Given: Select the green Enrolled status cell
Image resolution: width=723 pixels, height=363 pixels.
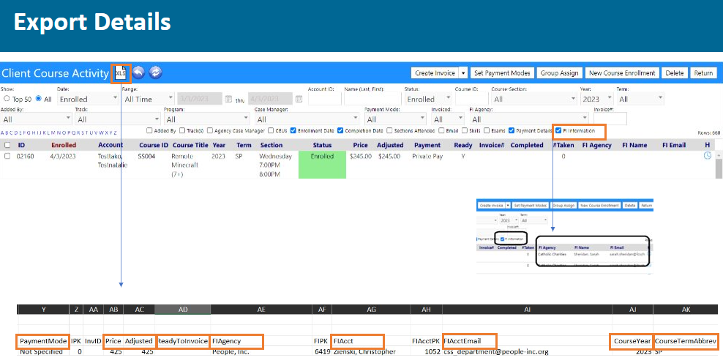Looking at the screenshot, I should 322,165.
